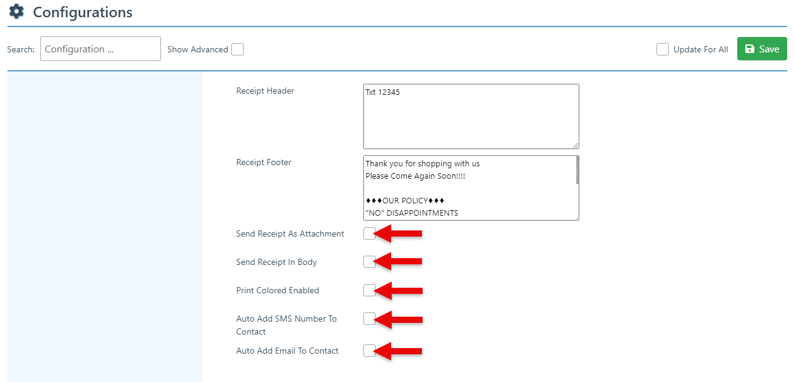
Task: Enable the Show Advanced checkbox
Action: [x=238, y=49]
